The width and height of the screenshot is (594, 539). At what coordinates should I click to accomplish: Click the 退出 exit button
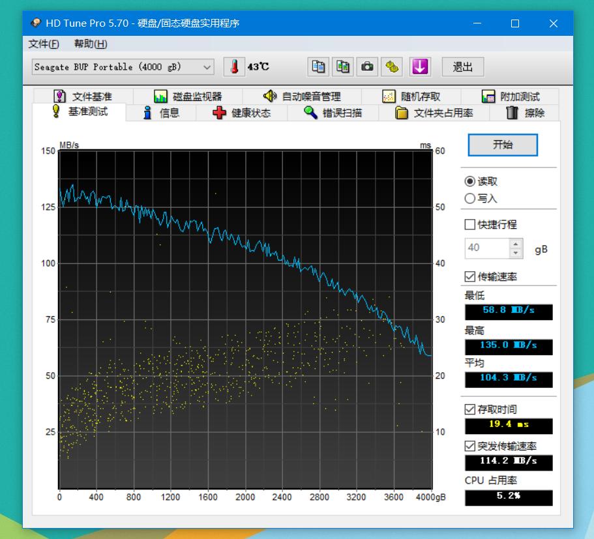pyautogui.click(x=462, y=66)
